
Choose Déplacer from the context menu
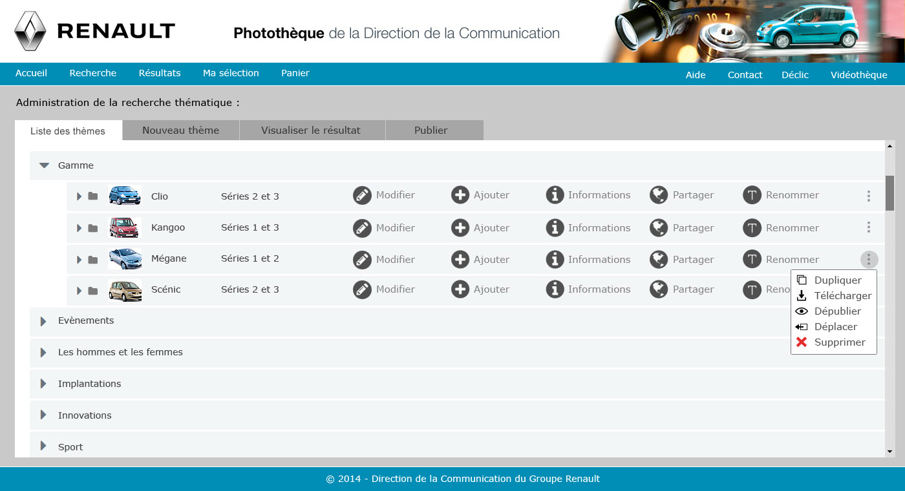[x=833, y=327]
